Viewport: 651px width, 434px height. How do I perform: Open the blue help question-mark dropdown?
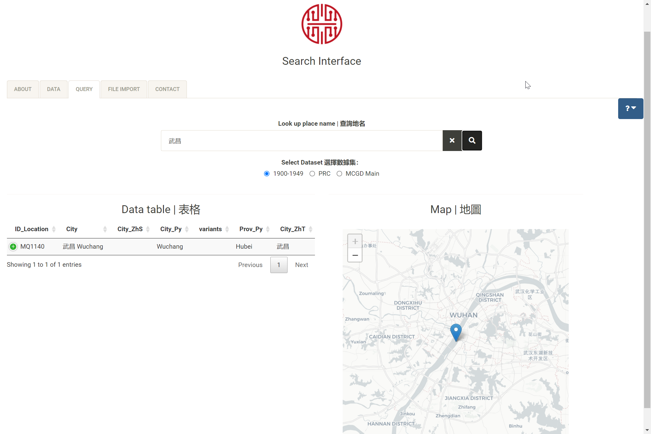coord(631,108)
